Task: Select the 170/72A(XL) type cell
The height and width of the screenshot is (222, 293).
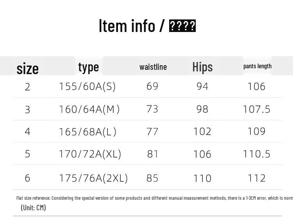Action: click(x=90, y=154)
